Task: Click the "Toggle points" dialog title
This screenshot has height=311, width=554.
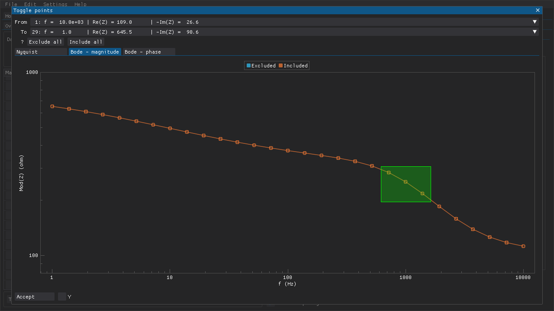Action: [33, 10]
